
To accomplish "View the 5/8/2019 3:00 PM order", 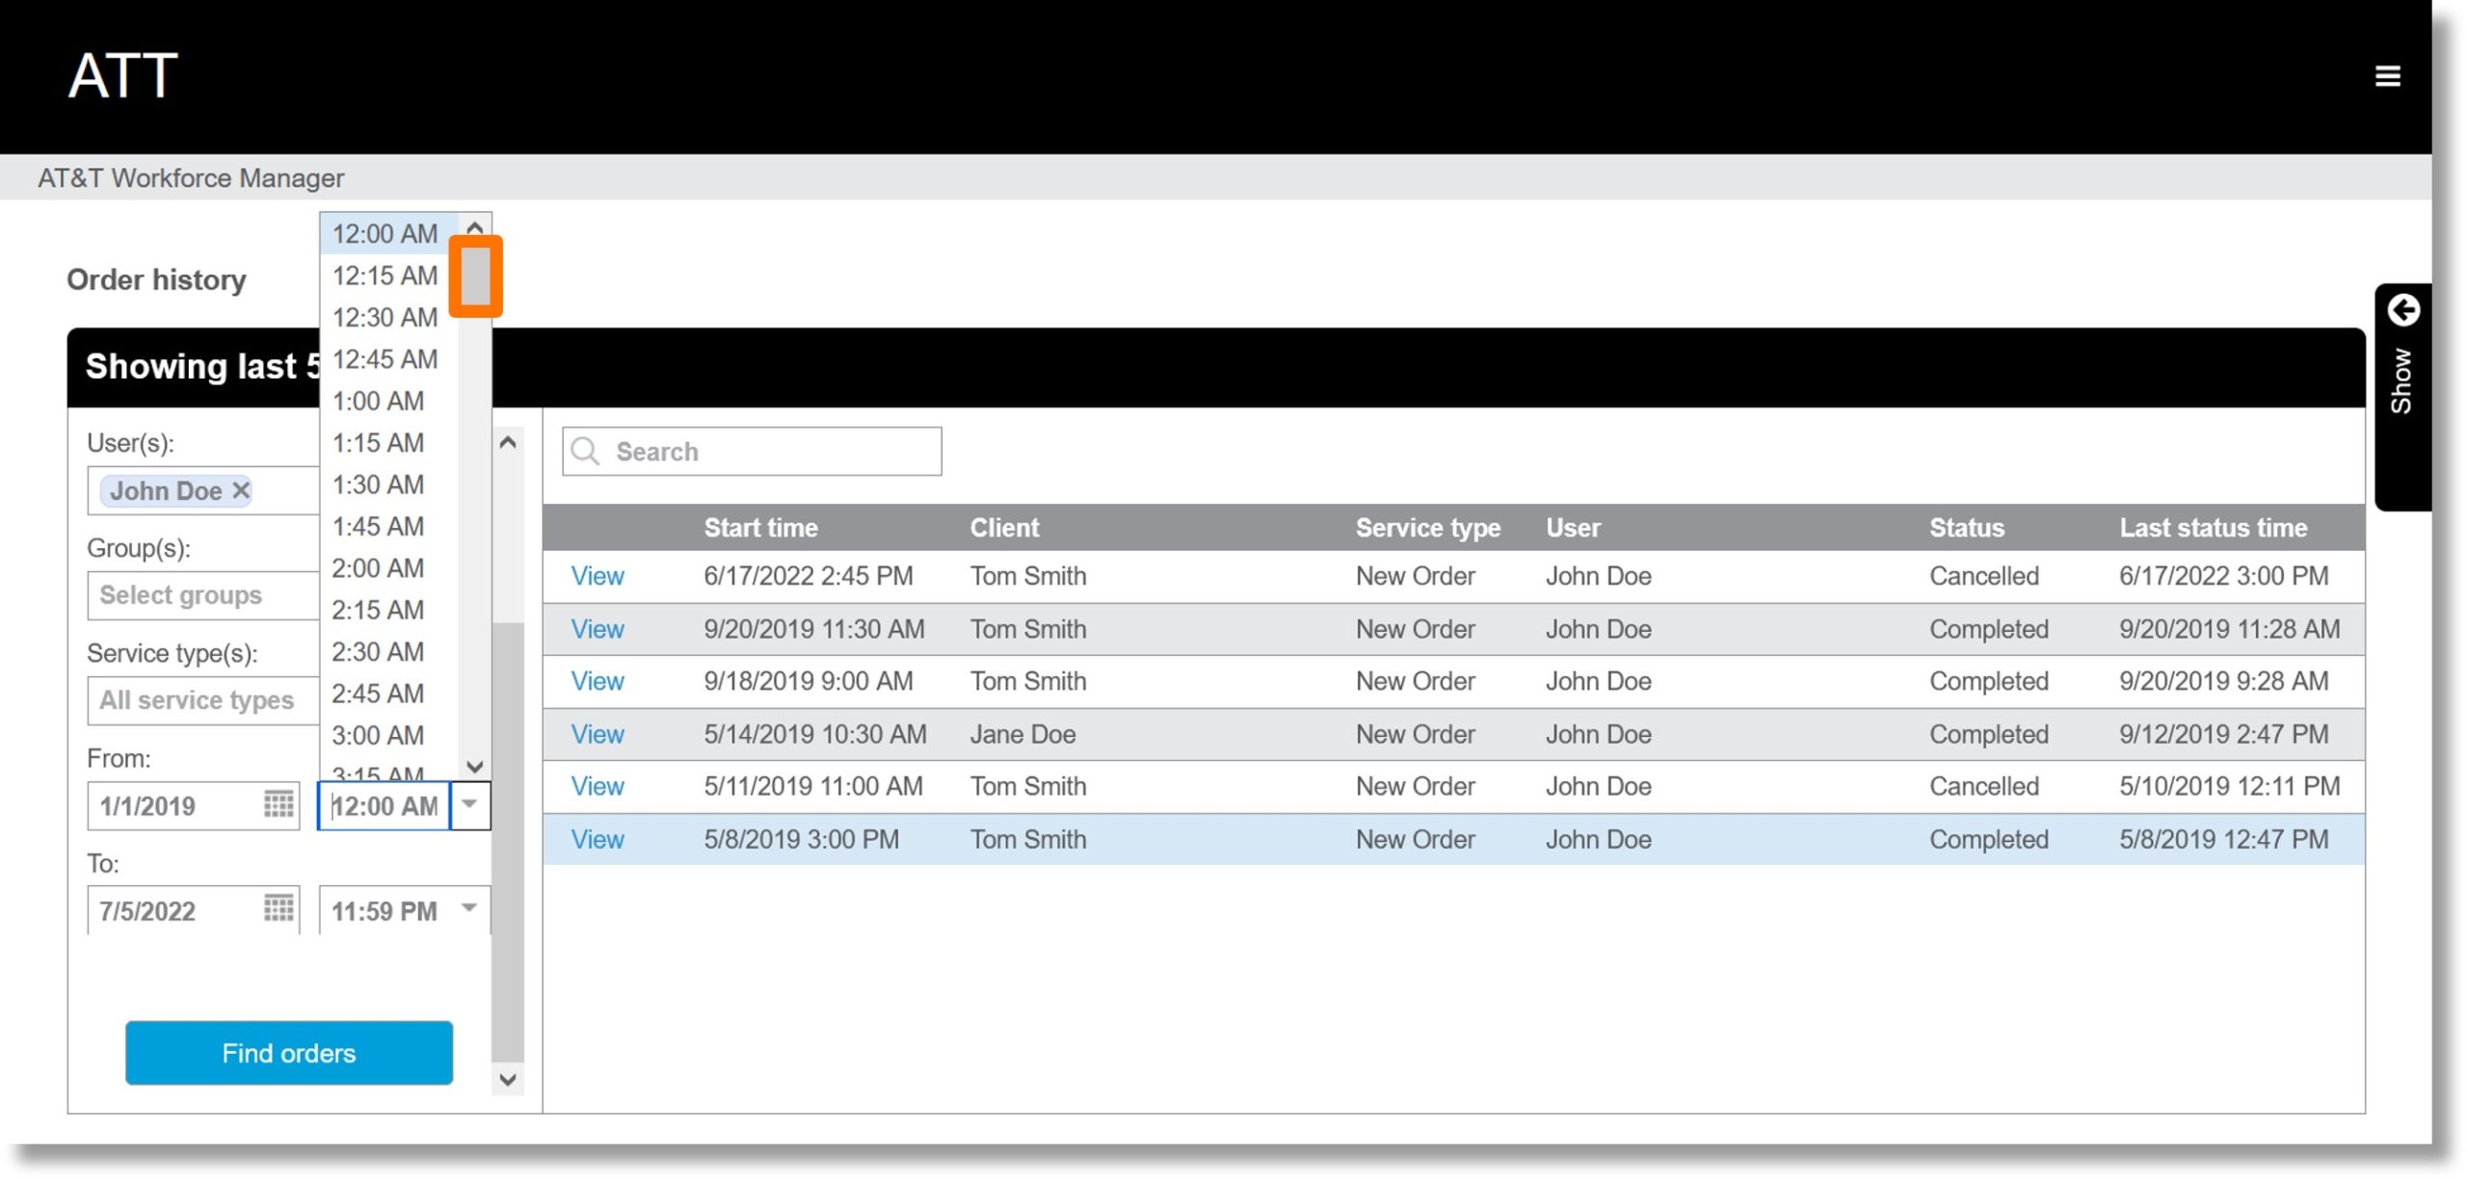I will pyautogui.click(x=597, y=839).
